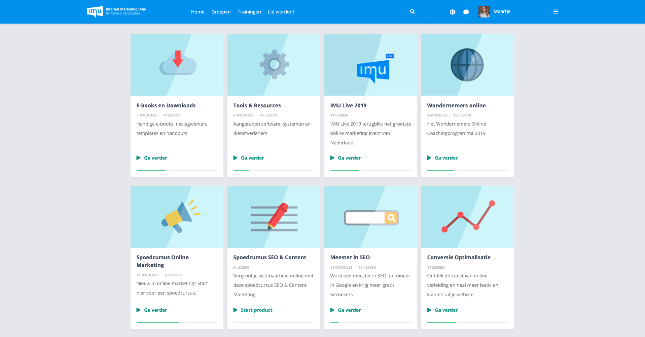Click the cloud download thumbnail image
The height and width of the screenshot is (337, 645).
point(177,65)
